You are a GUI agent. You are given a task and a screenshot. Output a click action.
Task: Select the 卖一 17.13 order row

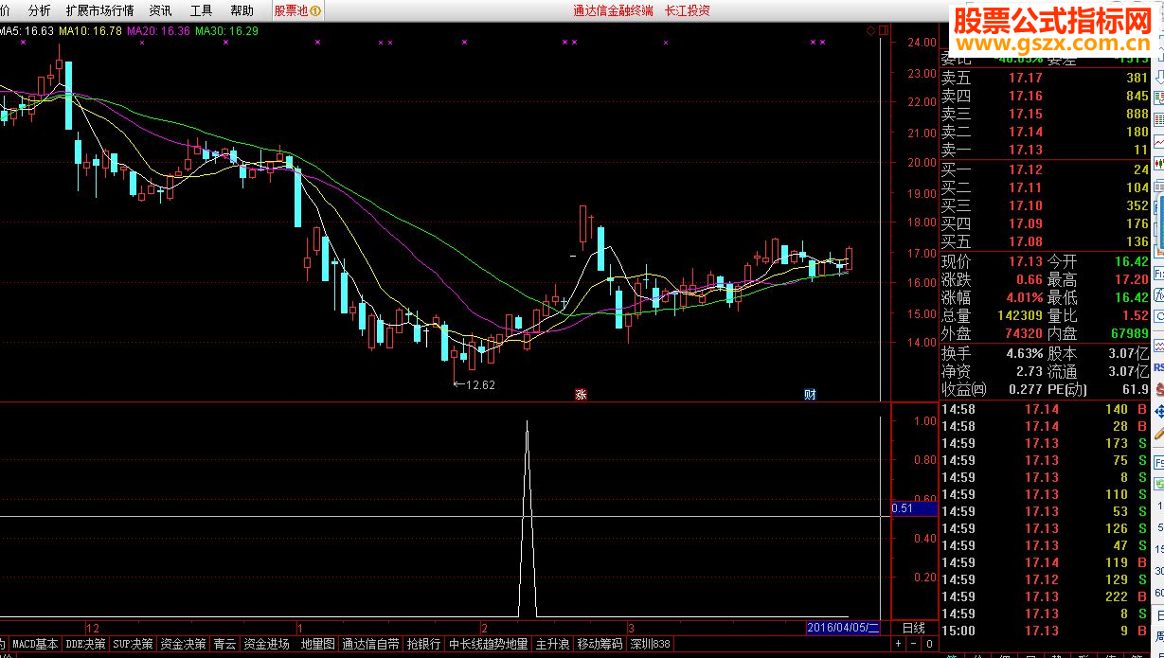pos(1044,150)
